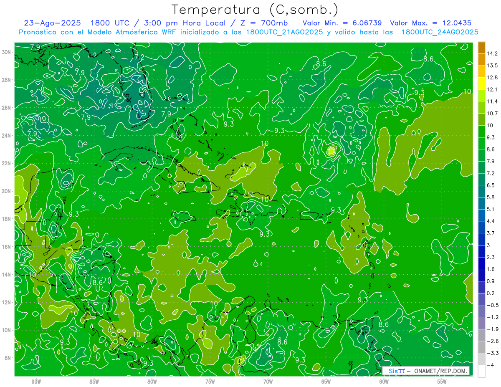501x387 pixels.
Task: Click the '2.3' color scale label
Action: pyautogui.click(x=491, y=257)
